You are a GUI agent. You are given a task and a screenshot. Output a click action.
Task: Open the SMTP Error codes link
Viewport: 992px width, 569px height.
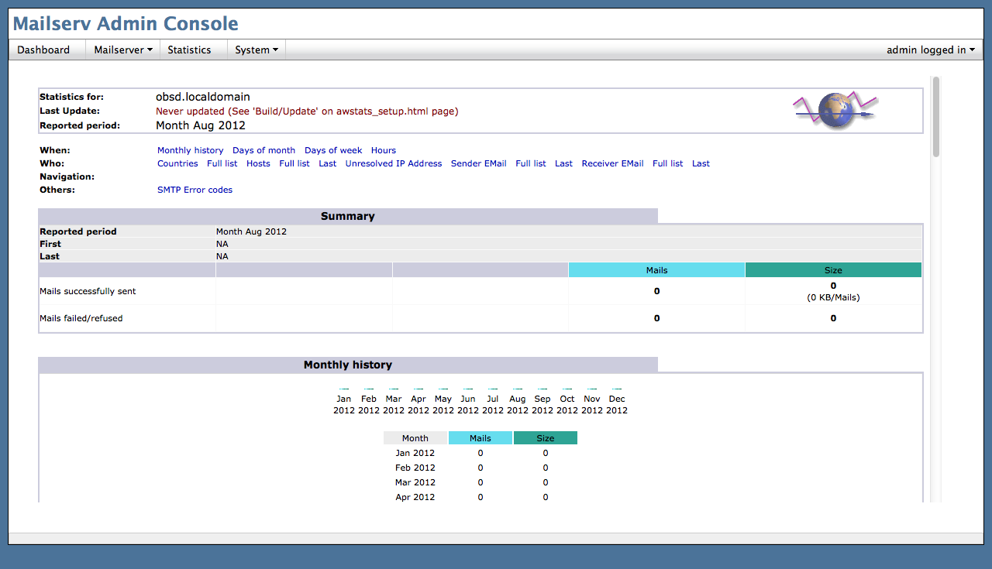pyautogui.click(x=195, y=190)
